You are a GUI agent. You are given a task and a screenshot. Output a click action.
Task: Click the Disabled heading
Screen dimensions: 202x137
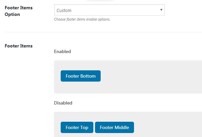click(63, 103)
